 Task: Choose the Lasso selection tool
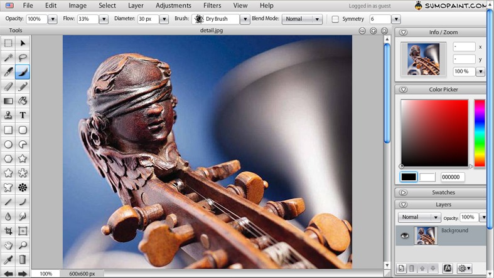(23, 58)
